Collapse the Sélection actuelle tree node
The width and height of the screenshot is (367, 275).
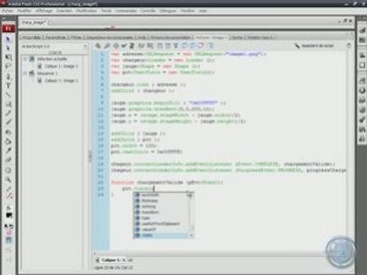25,59
